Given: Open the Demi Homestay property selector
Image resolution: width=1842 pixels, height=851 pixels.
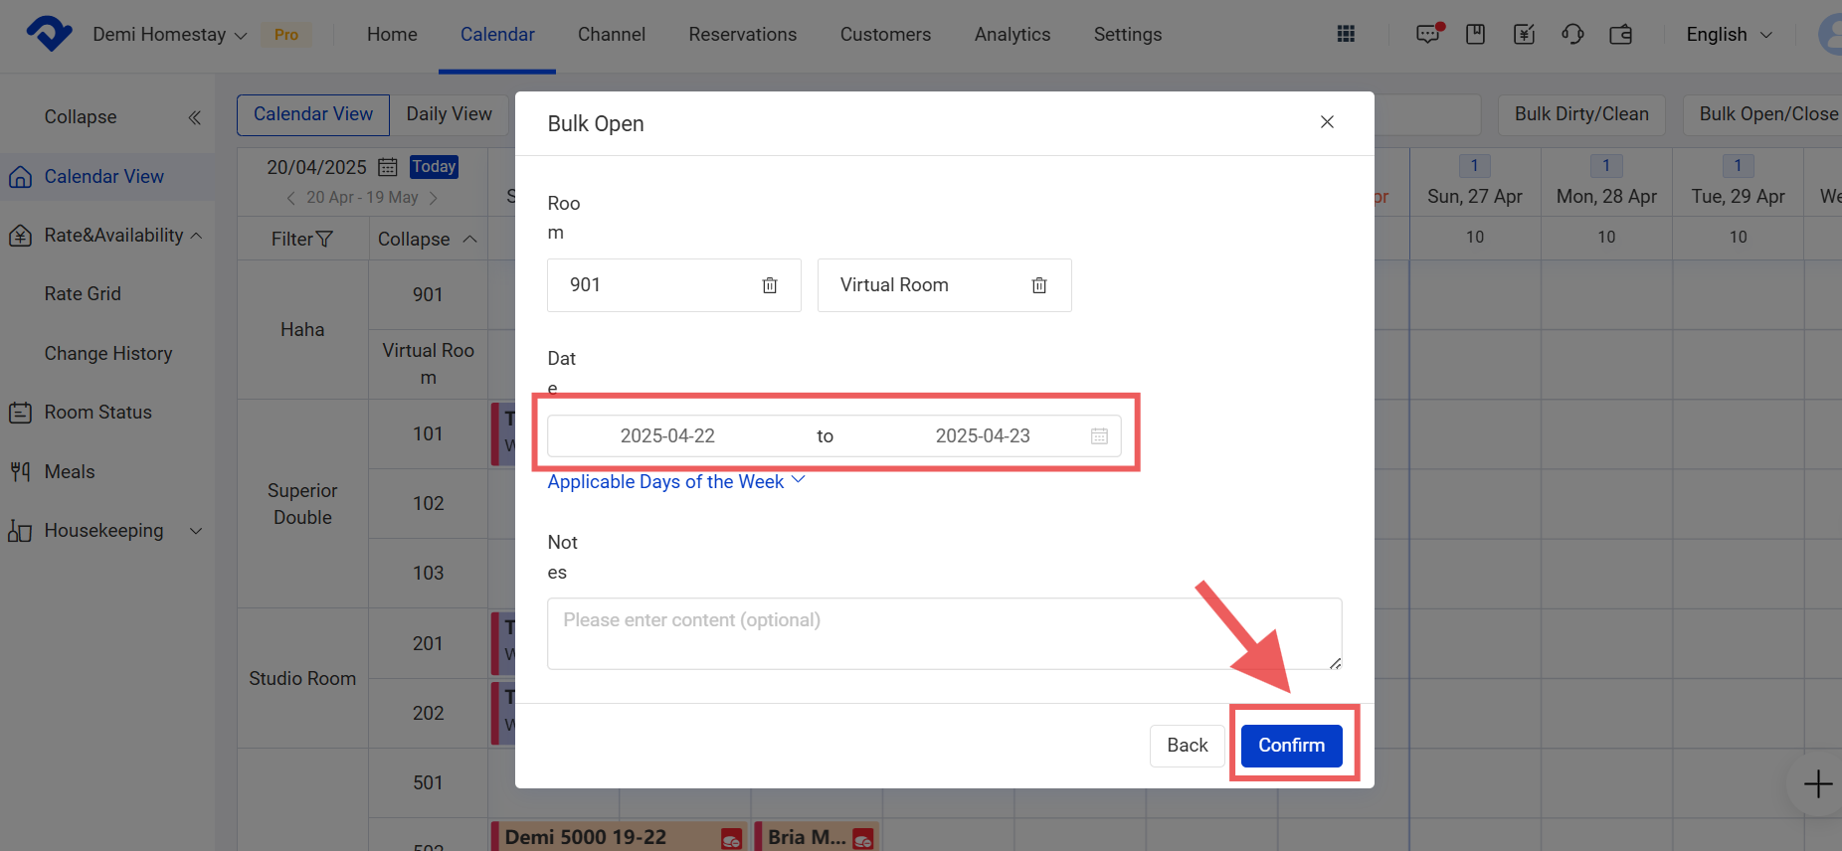Looking at the screenshot, I should (x=169, y=35).
